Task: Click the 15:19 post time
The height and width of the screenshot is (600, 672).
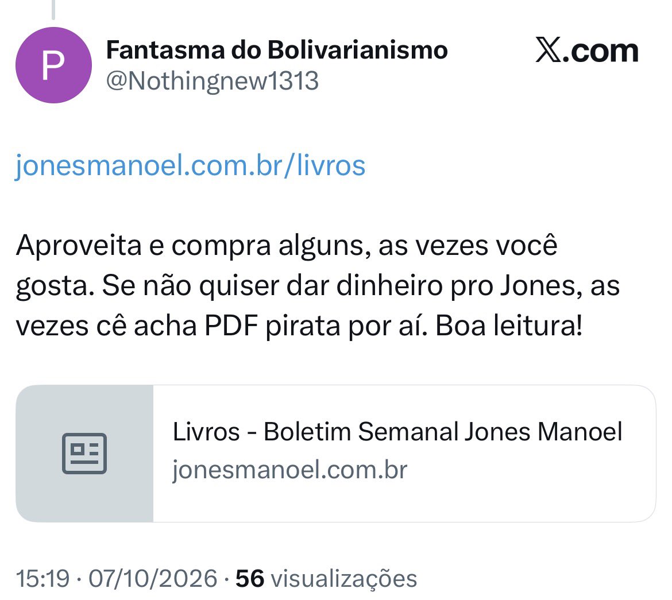Action: (43, 579)
